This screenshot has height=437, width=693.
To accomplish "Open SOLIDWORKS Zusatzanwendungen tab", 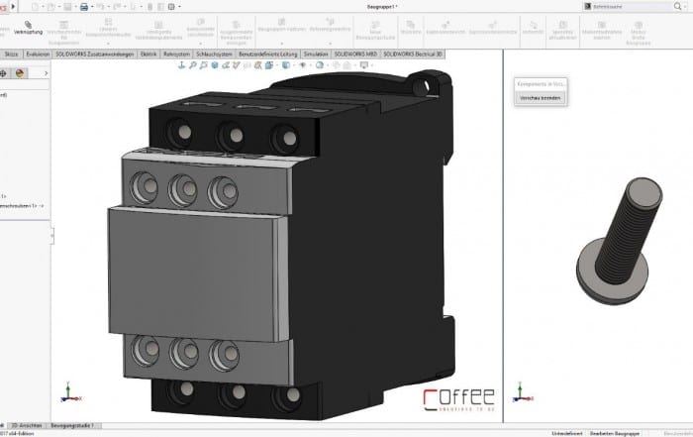I will tap(95, 54).
